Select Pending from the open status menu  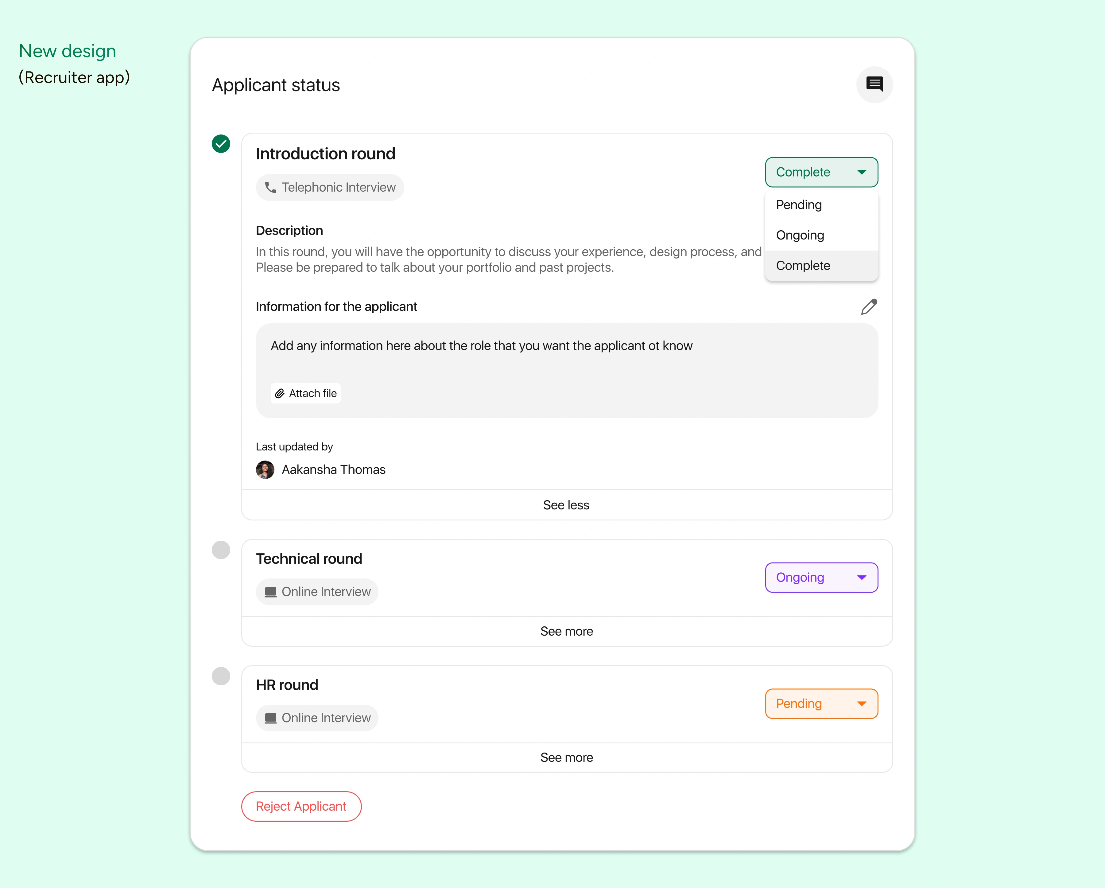click(799, 204)
